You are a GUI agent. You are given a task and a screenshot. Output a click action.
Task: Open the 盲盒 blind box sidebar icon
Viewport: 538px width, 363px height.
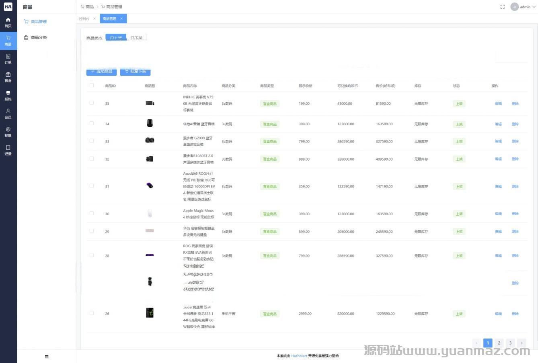pyautogui.click(x=8, y=77)
